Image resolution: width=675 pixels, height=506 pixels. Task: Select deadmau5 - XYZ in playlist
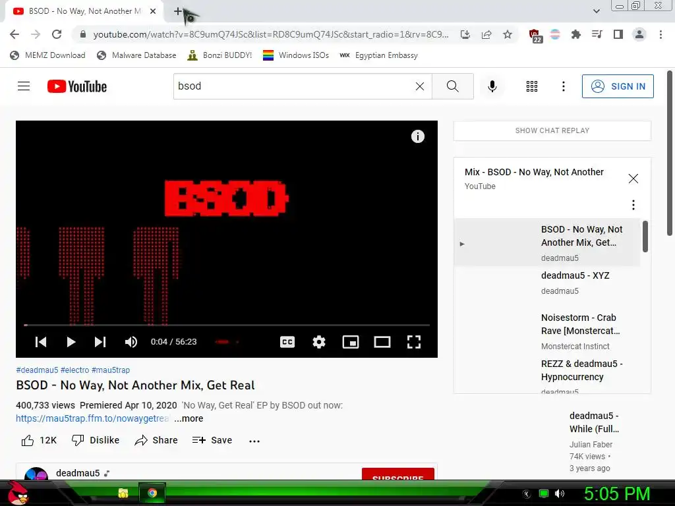click(546, 283)
